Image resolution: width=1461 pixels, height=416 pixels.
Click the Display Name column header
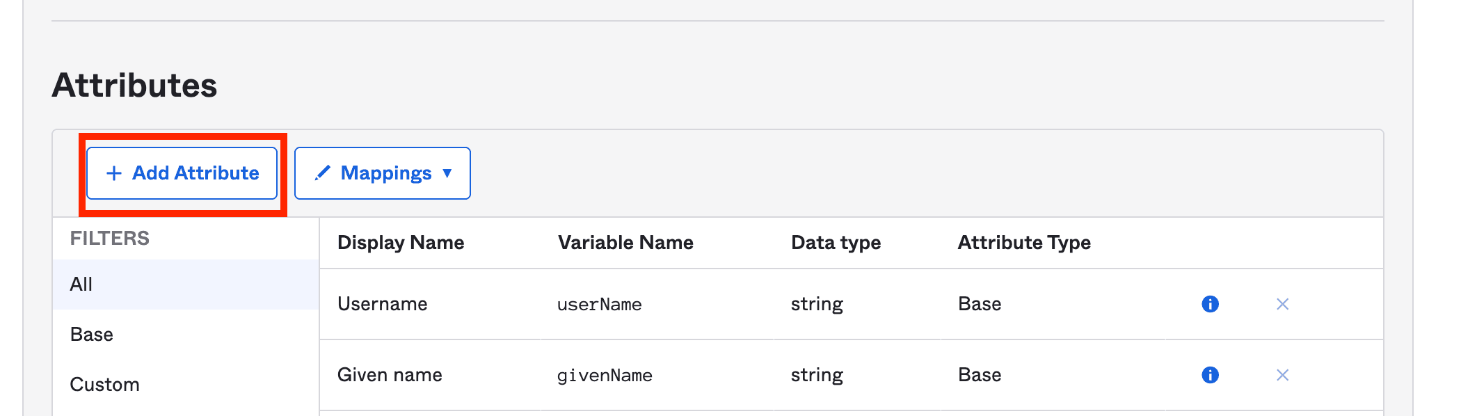(x=400, y=242)
